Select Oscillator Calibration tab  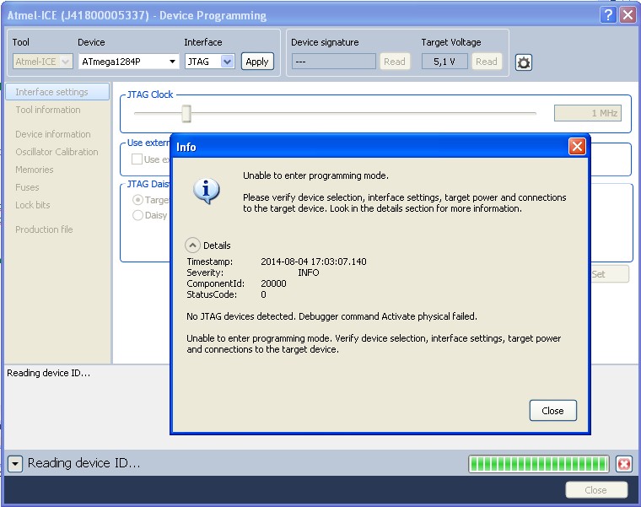57,152
